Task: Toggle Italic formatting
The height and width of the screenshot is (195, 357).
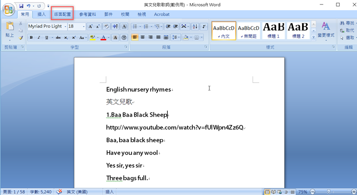Action: pos(39,37)
